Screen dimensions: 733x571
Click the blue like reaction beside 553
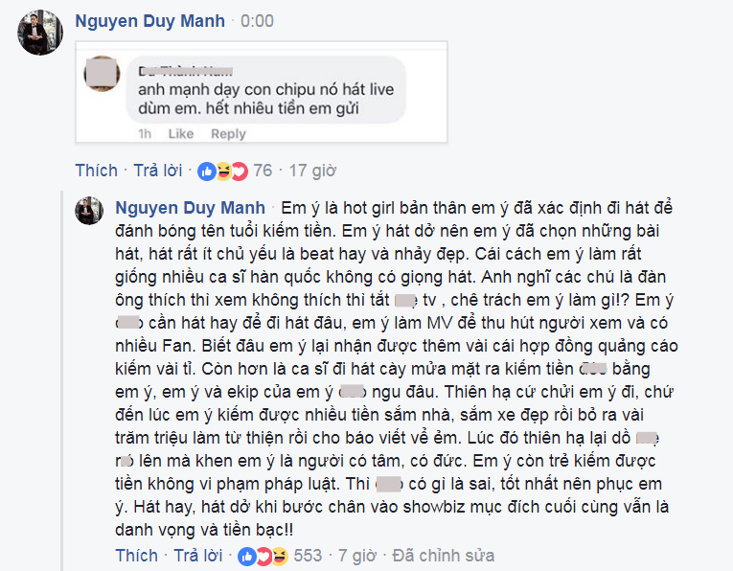pos(246,556)
